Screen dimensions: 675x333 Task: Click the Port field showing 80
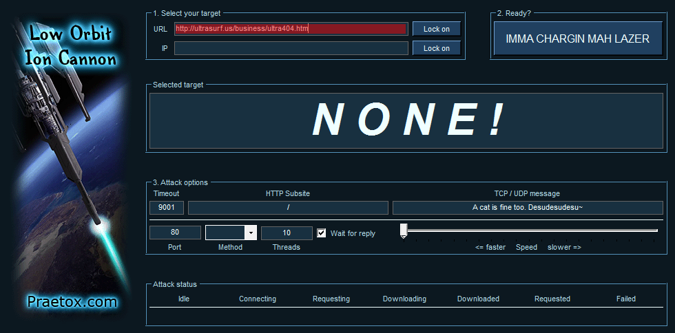pos(175,233)
